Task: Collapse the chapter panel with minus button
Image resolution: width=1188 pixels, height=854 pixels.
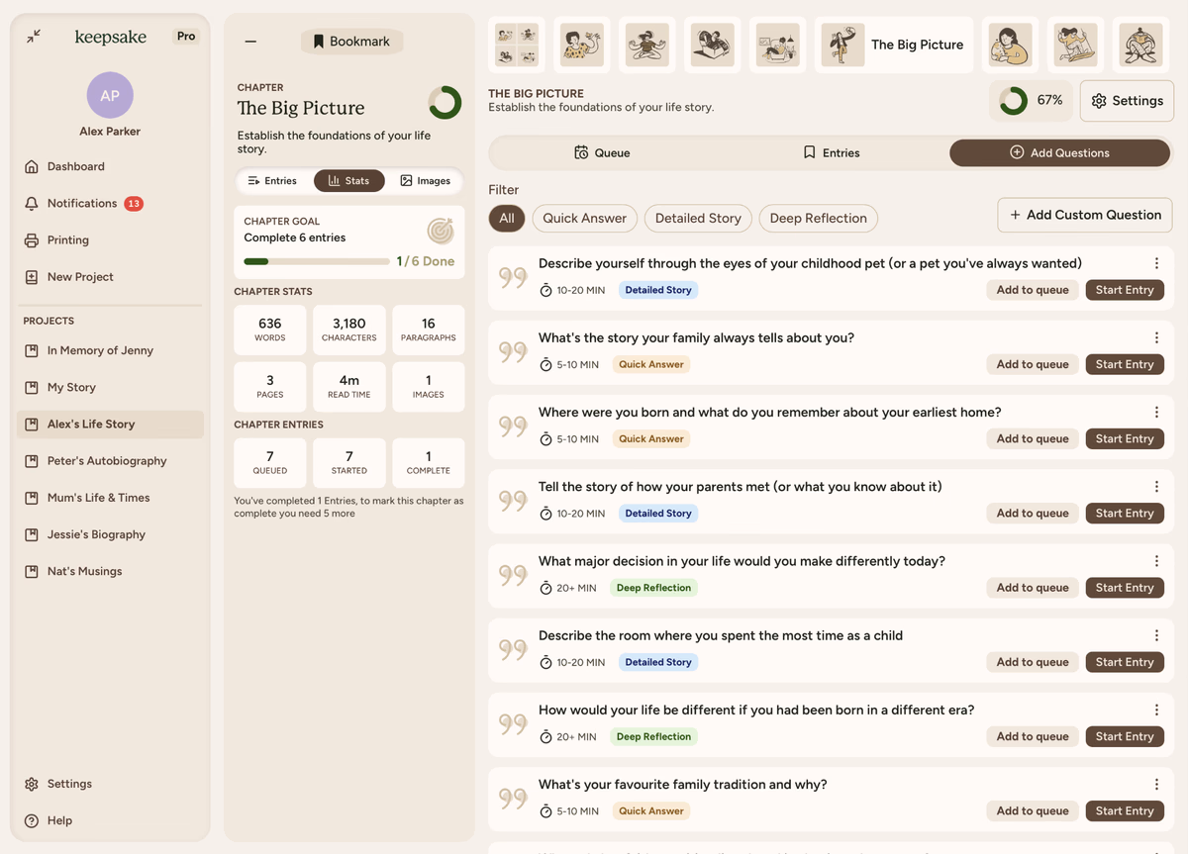Action: coord(250,42)
